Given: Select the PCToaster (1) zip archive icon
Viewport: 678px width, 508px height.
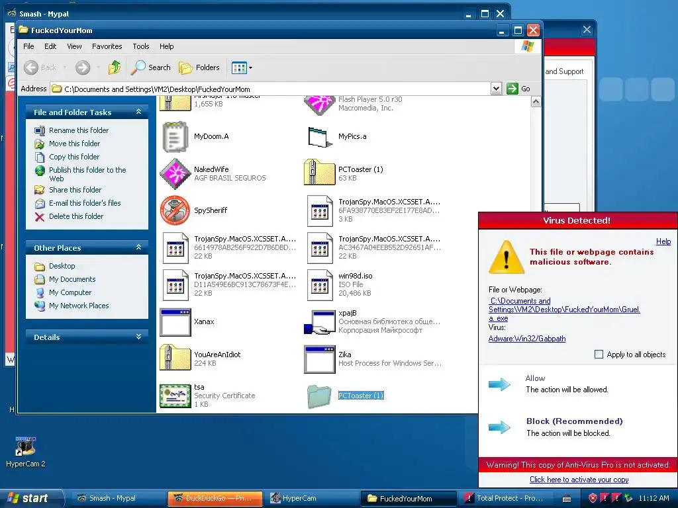Looking at the screenshot, I should point(320,173).
